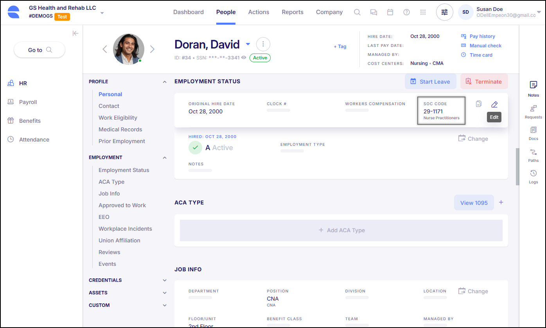Open the chat messages icon
The width and height of the screenshot is (546, 328).
(374, 12)
